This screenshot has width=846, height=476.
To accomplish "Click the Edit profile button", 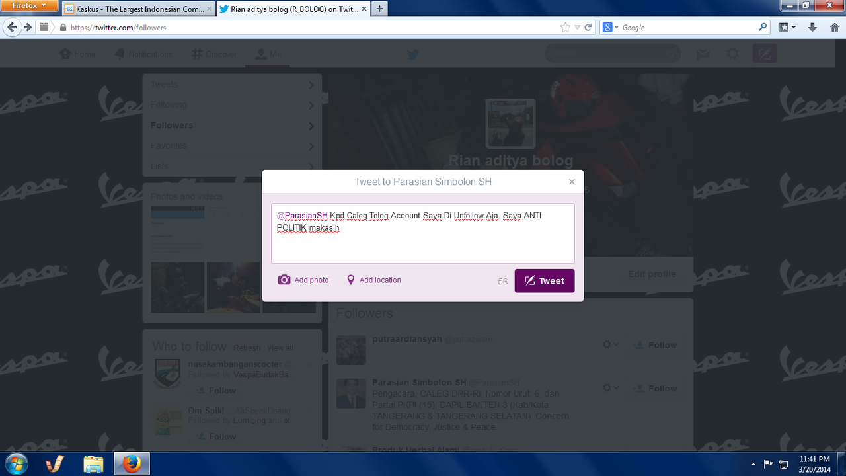I will [652, 274].
